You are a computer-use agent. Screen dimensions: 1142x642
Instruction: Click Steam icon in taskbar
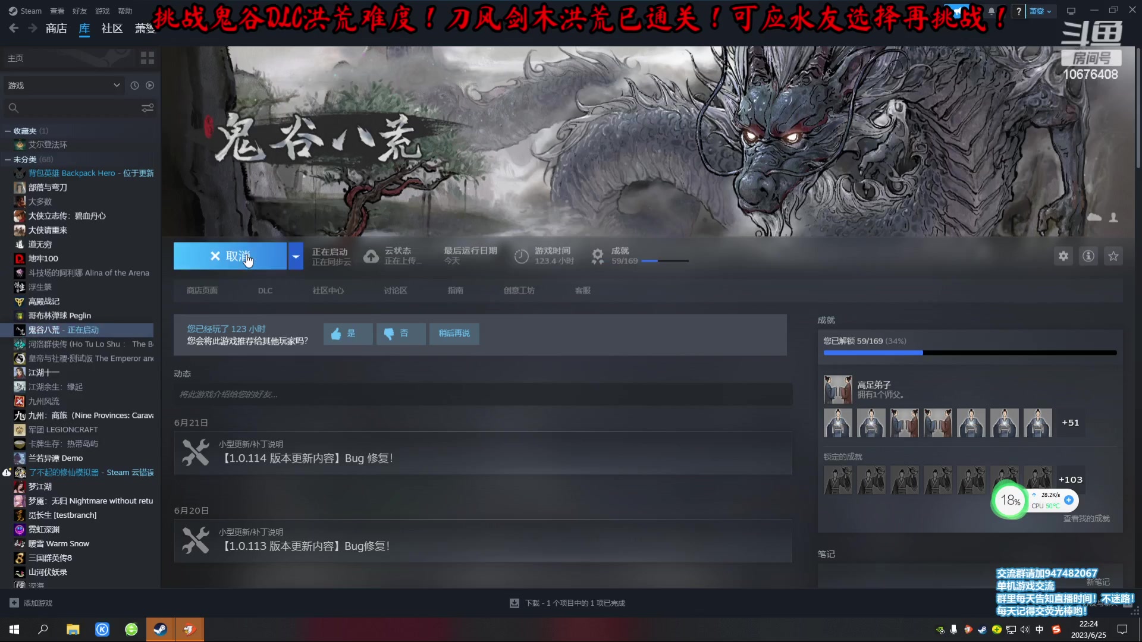[x=161, y=630]
